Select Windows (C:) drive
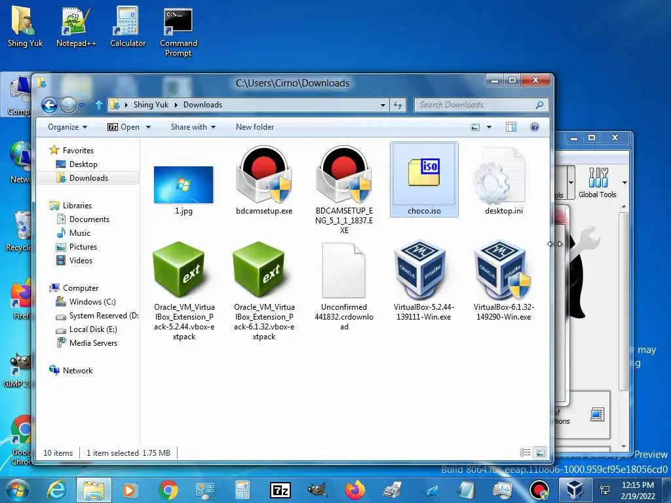 tap(92, 302)
